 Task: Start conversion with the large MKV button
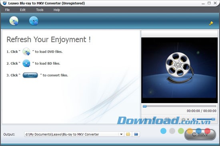click(200, 134)
